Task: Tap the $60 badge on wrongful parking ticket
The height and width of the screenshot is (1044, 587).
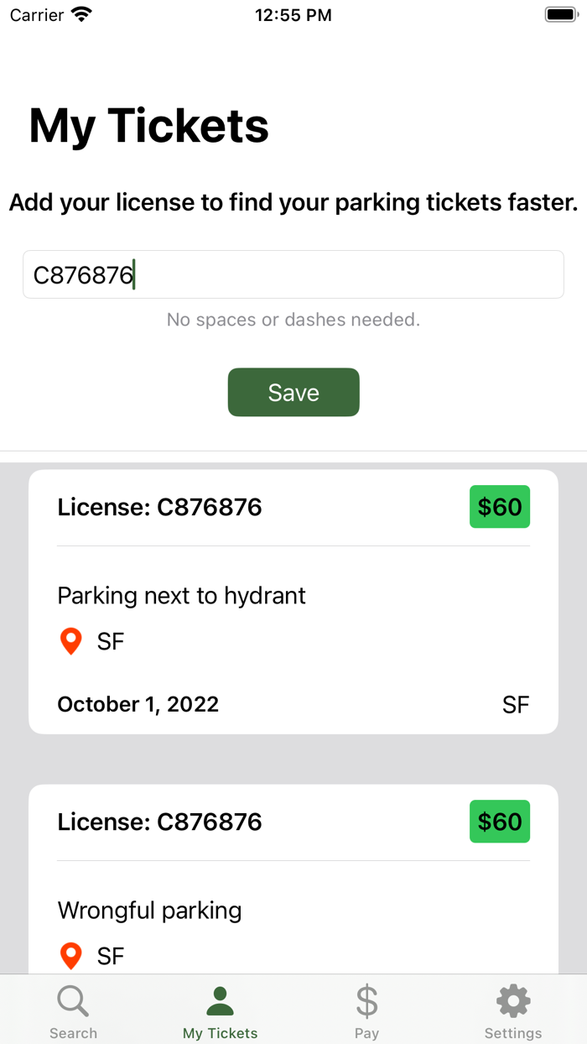Action: tap(500, 822)
